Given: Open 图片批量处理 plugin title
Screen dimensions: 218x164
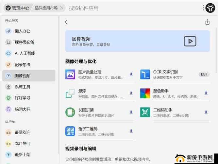Looking at the screenshot, I should pos(90,72).
